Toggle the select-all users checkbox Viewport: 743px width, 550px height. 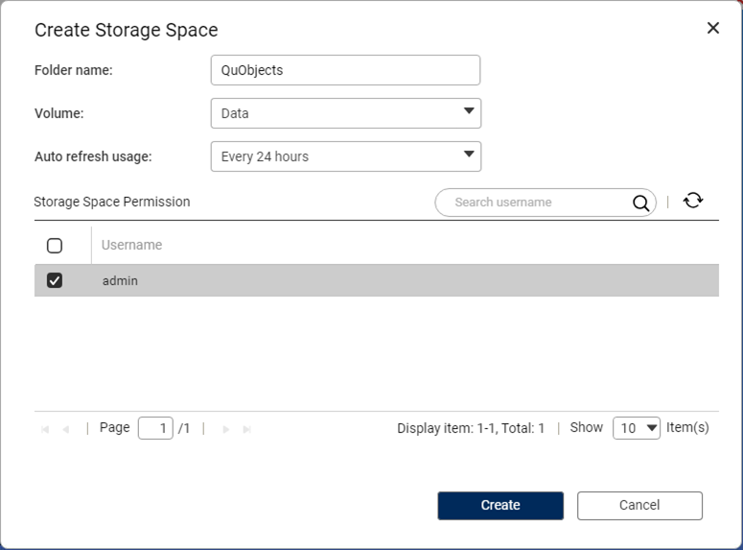coord(55,246)
